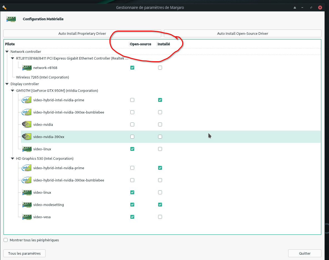The height and width of the screenshot is (260, 329).
Task: Sort by the Installé column header
Action: coord(164,44)
